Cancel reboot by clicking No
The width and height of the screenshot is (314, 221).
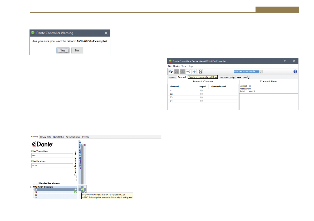[77, 51]
